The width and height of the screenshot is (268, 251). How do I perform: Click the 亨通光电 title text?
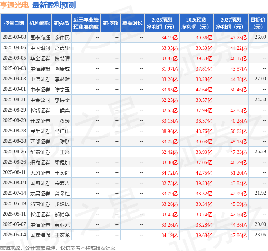click(14, 5)
